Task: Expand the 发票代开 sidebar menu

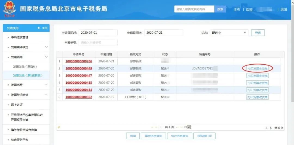Action: pos(46,85)
